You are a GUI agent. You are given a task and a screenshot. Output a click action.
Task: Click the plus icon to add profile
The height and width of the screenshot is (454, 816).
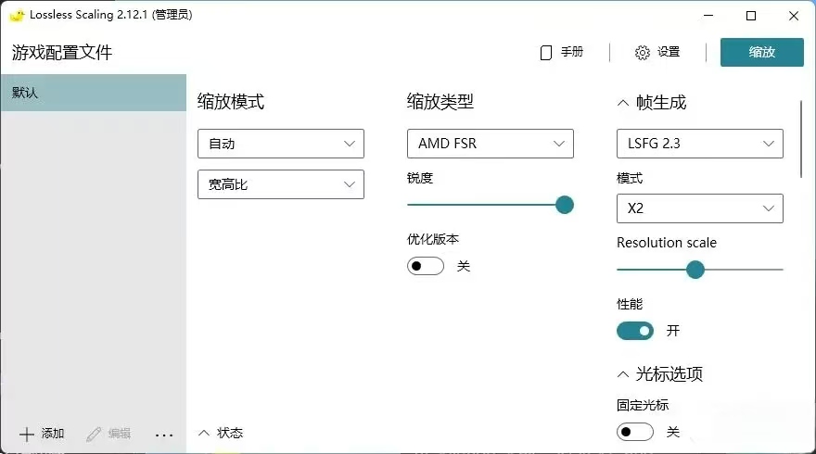click(27, 434)
